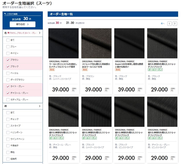Click the magnifier icon beside こだわり検索
Image resolution: width=181 pixels, height=164 pixels.
coord(5,14)
